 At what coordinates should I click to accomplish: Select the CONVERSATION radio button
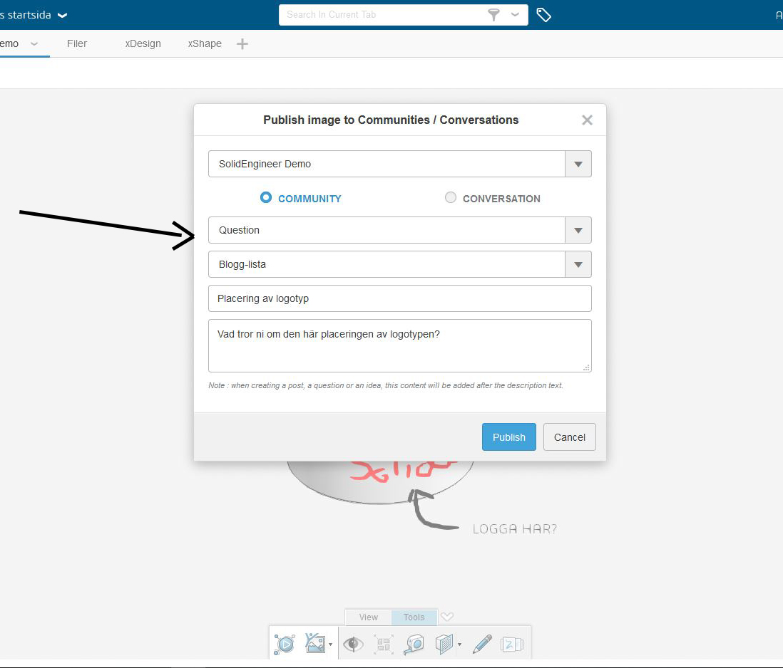[x=451, y=198]
